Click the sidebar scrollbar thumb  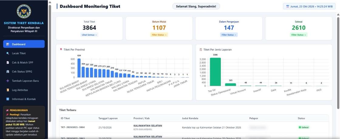50,63
